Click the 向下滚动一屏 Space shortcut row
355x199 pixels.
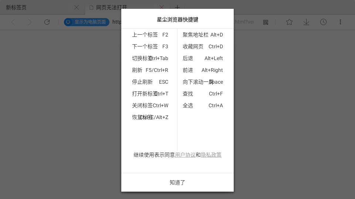(203, 82)
